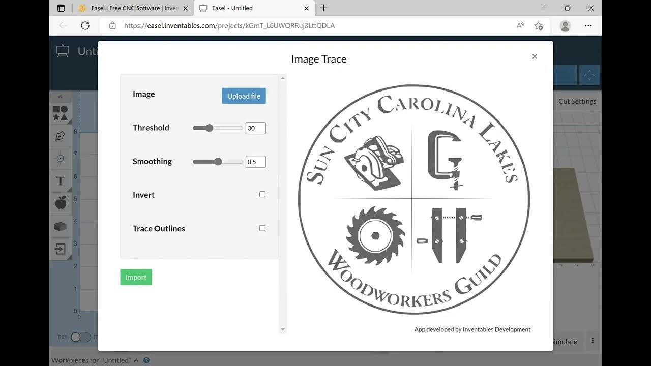Open a new browser tab
Image resolution: width=651 pixels, height=366 pixels.
pyautogui.click(x=323, y=8)
